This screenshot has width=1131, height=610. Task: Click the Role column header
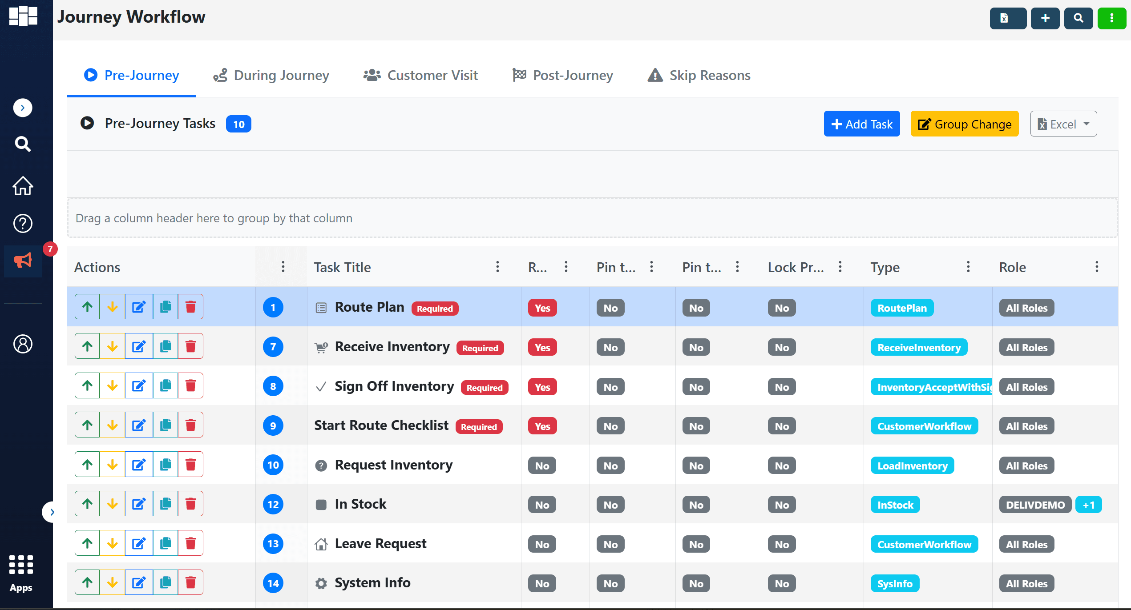click(1013, 267)
